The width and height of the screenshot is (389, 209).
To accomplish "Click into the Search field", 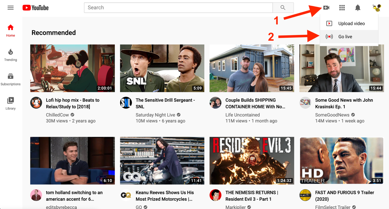I will 178,8.
